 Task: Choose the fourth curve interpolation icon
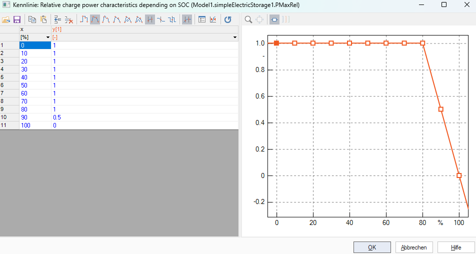pos(117,19)
